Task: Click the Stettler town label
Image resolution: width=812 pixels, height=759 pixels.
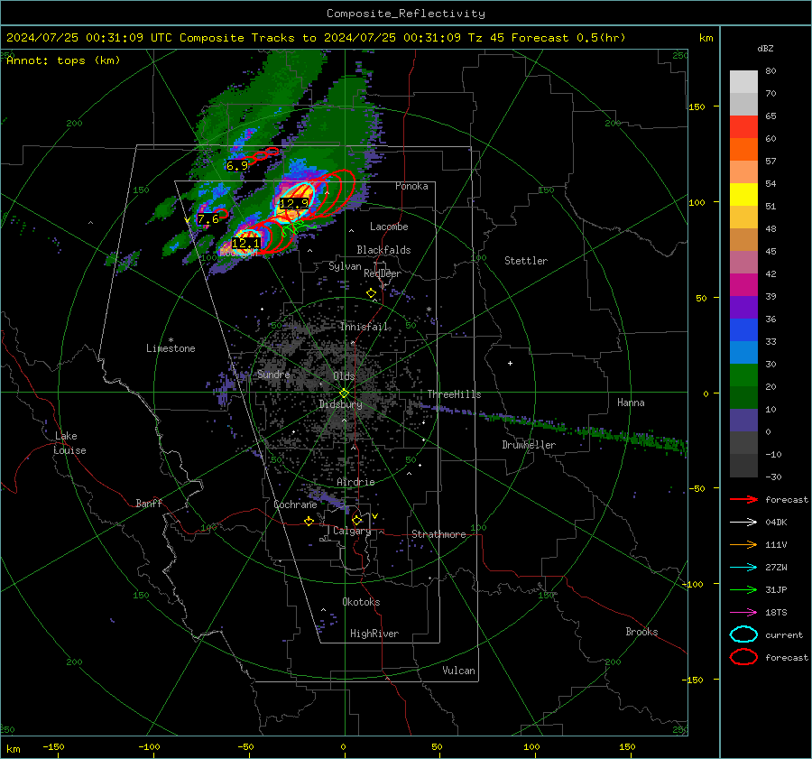Action: tap(526, 261)
